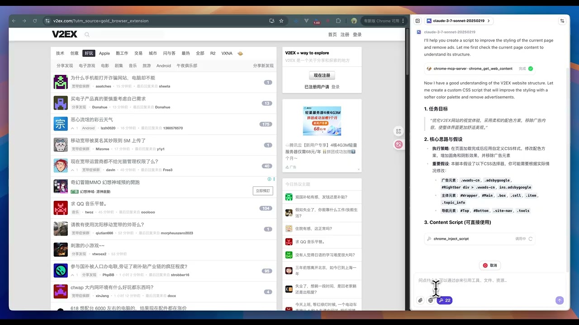
Task: Click the grid icon on the floating side widget
Action: (399, 131)
